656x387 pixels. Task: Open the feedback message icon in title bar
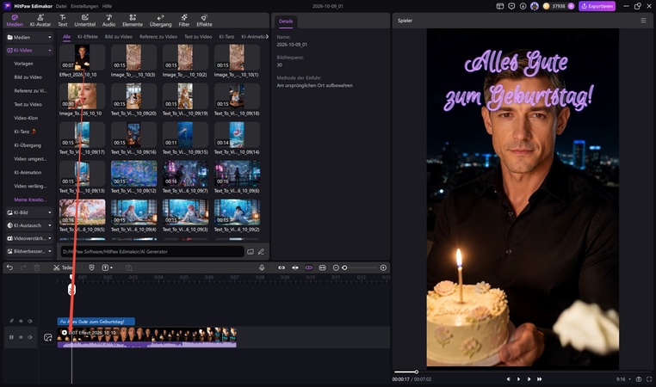tap(511, 6)
